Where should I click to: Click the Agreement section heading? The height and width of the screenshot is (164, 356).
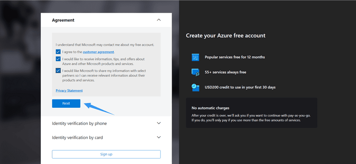point(63,20)
